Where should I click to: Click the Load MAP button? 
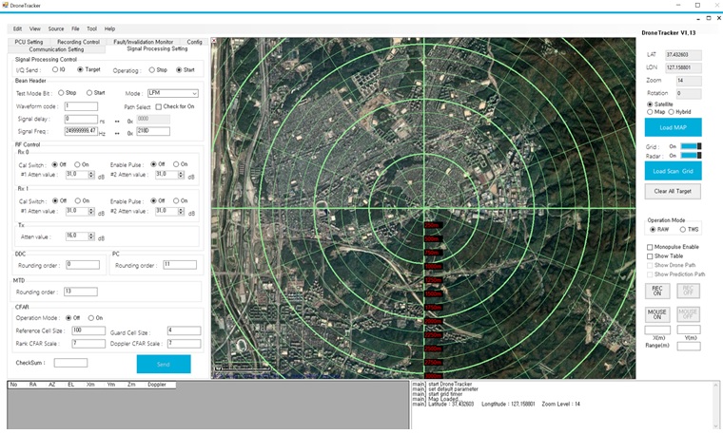click(x=673, y=127)
